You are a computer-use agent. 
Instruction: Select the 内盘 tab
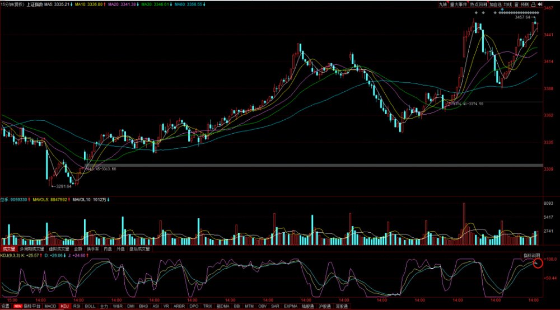[108, 248]
